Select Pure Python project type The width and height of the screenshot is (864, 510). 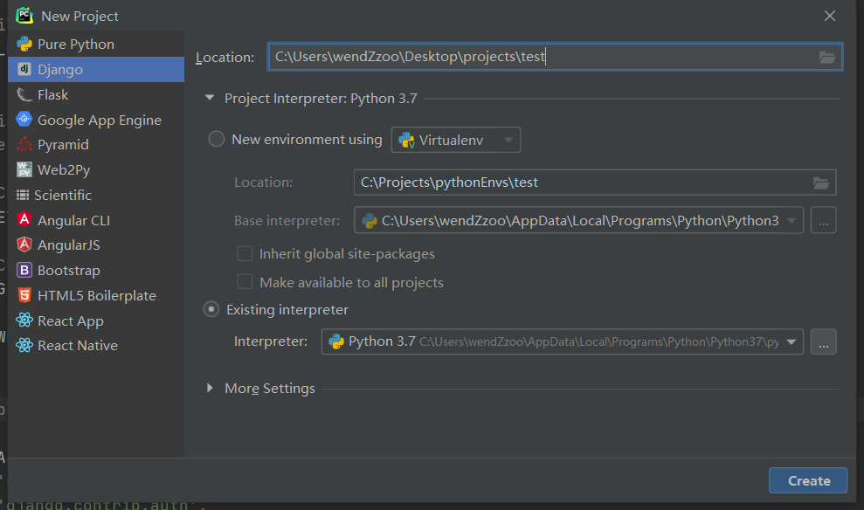[x=96, y=44]
